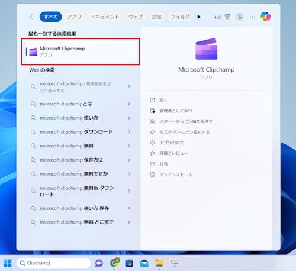This screenshot has height=271, width=296.
Task: Click the share icon next to 共有
Action: [x=152, y=164]
